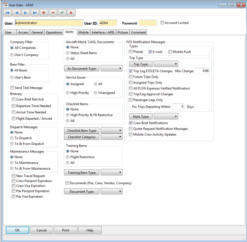
Task: Open the Document Type dropdown
Action: [x=111, y=192]
